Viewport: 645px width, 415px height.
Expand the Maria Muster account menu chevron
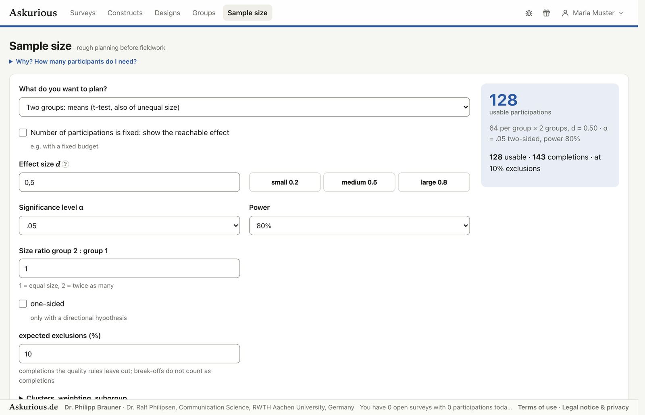(x=621, y=13)
